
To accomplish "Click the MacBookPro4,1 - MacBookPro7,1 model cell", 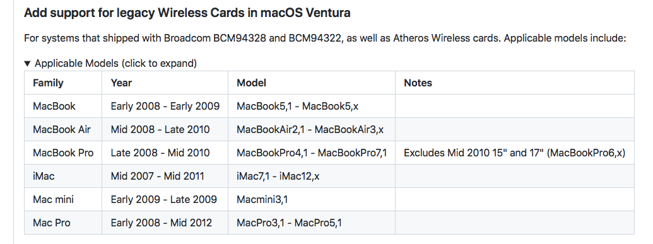I will coord(312,153).
